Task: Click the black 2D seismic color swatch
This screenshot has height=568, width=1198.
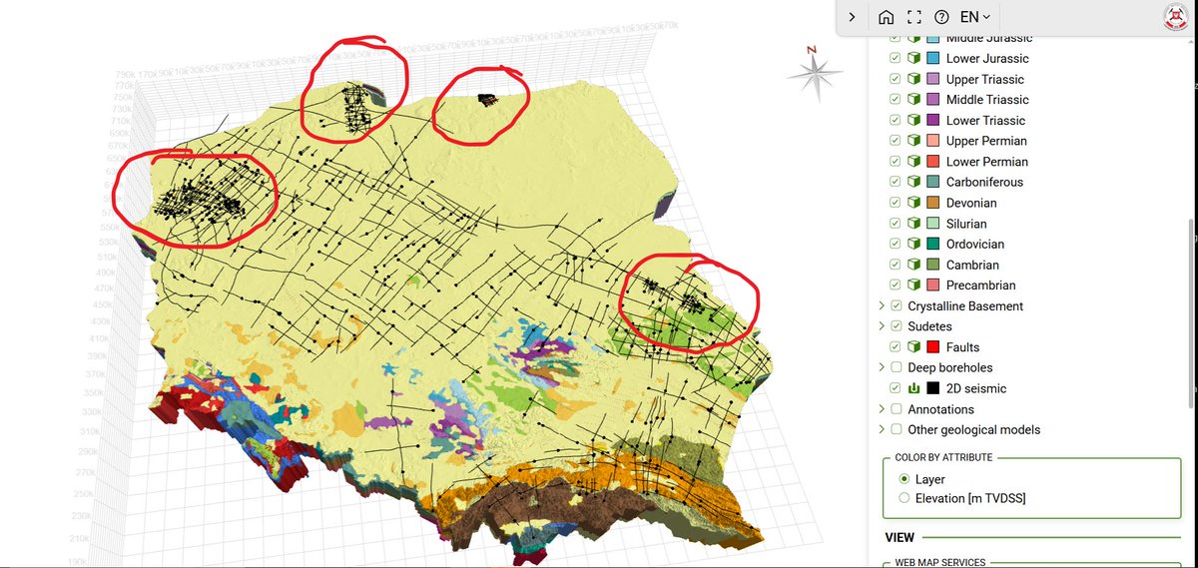Action: (x=933, y=388)
